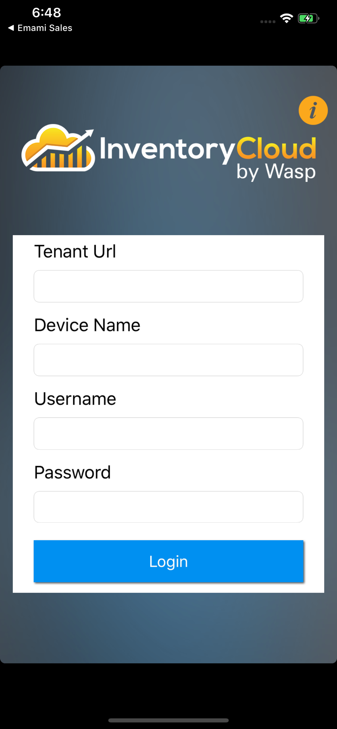
Task: Tap the Tenant Url label
Action: pos(75,252)
